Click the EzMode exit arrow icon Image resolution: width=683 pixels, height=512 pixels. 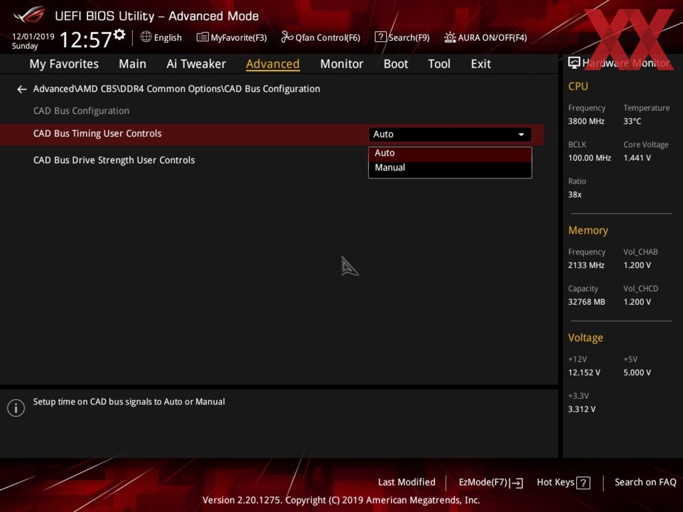click(516, 483)
